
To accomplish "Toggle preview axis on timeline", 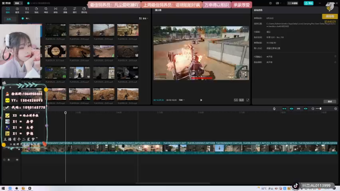I will pyautogui.click(x=306, y=109).
